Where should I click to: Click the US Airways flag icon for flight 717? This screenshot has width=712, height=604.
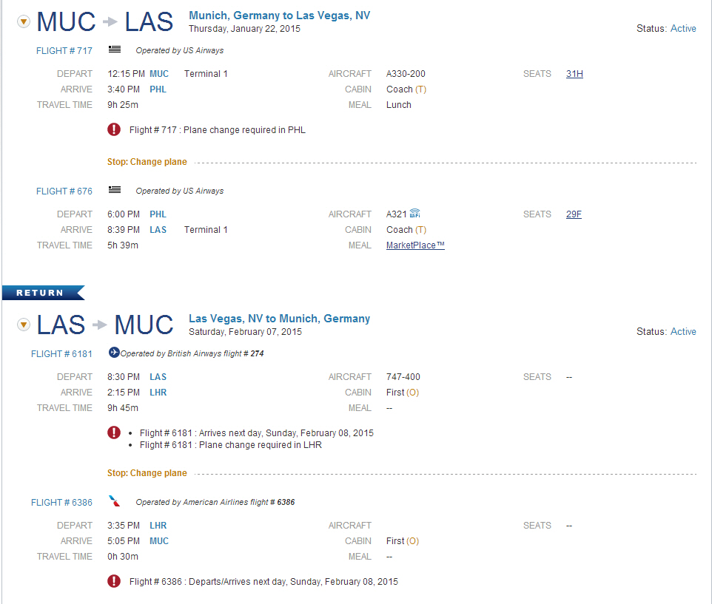click(115, 50)
